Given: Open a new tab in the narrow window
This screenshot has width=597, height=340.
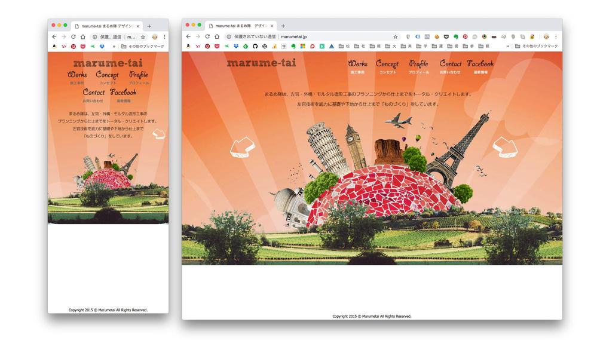Looking at the screenshot, I should coord(149,26).
